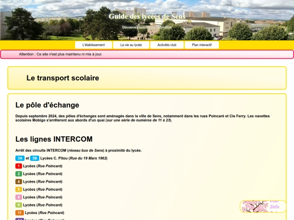Screen dimensions: 294x220
Task: Click the header photo of the lycée
Action: (x=147, y=20)
